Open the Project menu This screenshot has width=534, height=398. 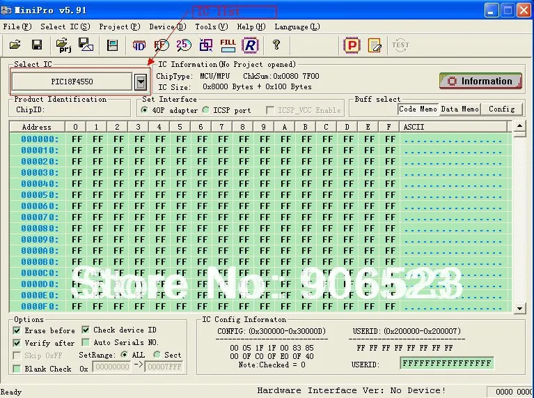tap(120, 26)
